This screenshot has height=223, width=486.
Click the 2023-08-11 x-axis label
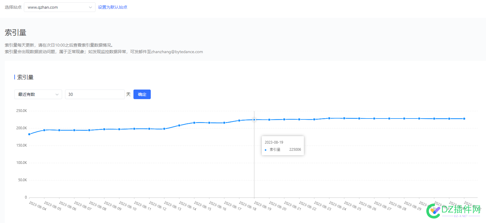pyautogui.click(x=143, y=205)
